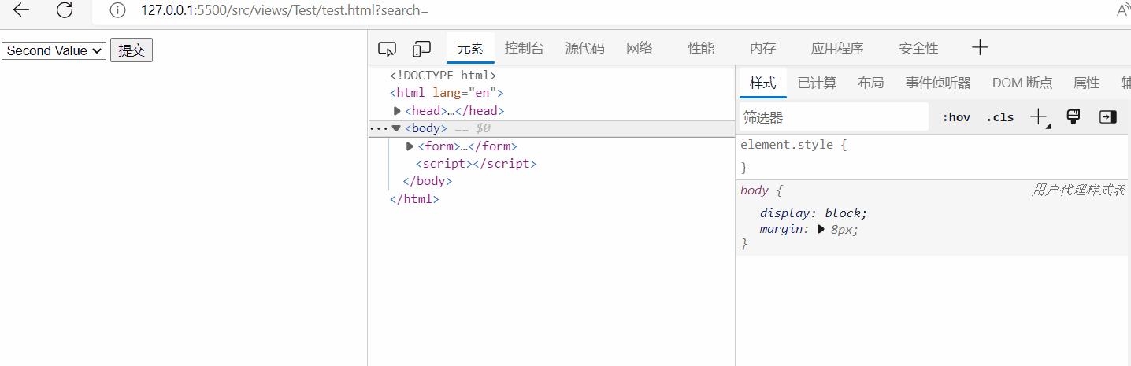Viewport: 1131px width, 366px height.
Task: Select the script node in DOM tree
Action: click(476, 164)
